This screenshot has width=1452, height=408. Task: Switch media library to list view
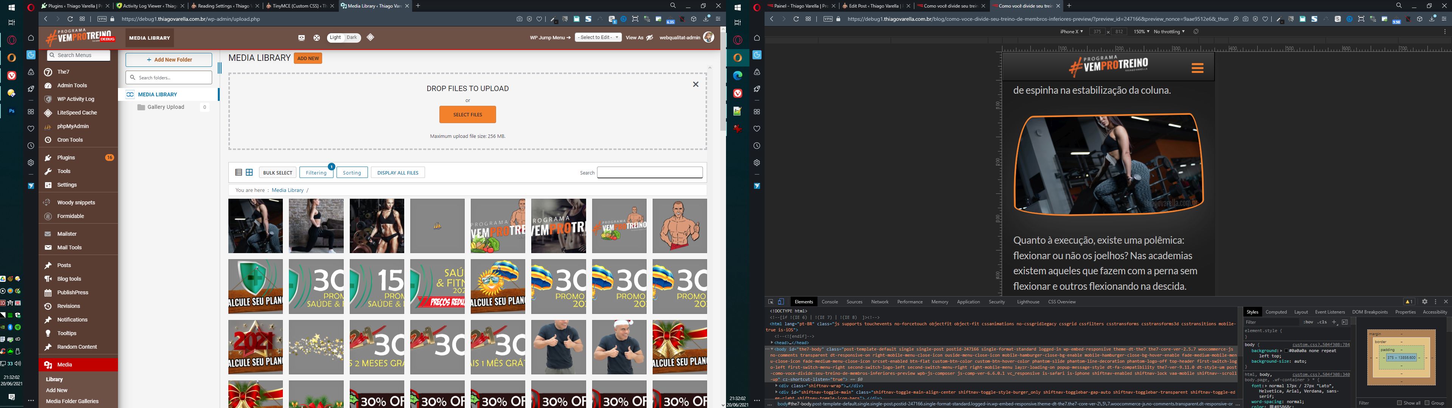[x=239, y=172]
